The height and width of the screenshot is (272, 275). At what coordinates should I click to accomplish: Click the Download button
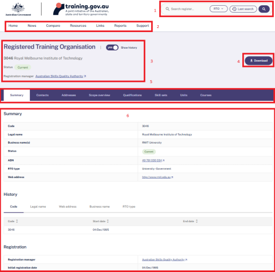click(258, 61)
